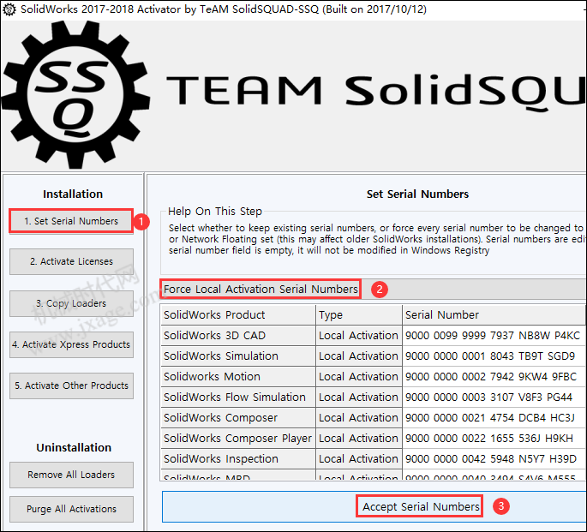Click Local Activation type for SolidWorks Inspection
587x532 pixels.
coord(359,459)
